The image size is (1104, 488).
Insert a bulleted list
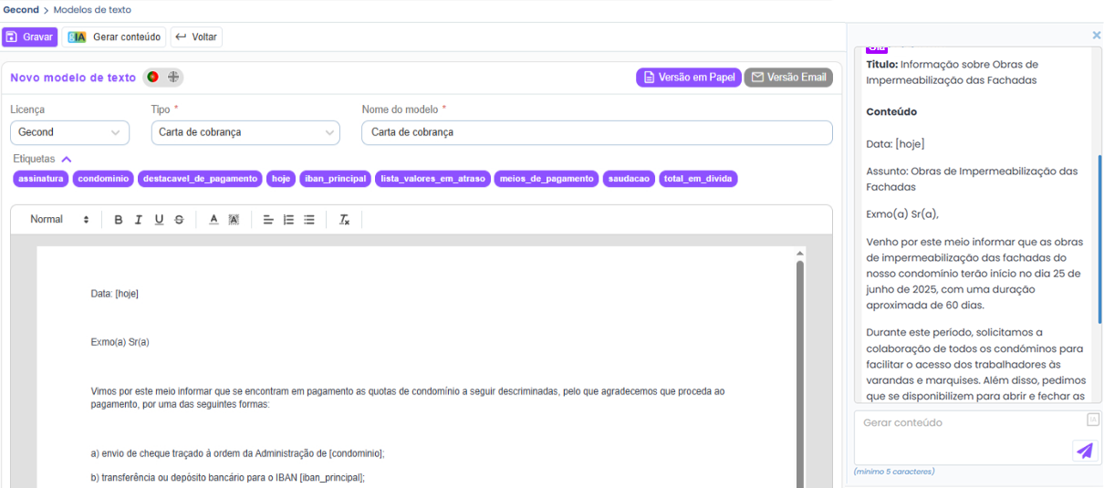point(309,220)
